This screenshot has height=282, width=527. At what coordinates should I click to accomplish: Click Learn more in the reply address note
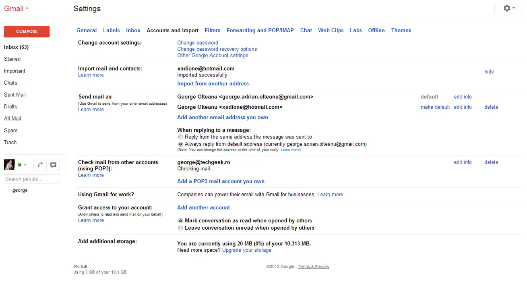click(290, 150)
